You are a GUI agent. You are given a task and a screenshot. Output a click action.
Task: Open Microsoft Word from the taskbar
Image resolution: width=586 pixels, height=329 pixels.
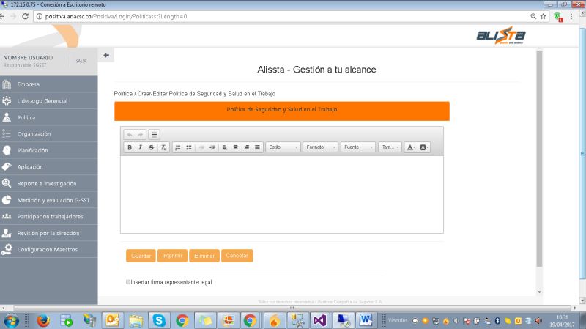(x=366, y=321)
